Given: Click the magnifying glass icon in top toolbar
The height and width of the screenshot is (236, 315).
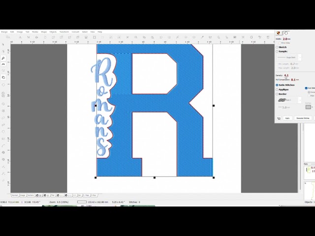Looking at the screenshot, I should [219, 37].
